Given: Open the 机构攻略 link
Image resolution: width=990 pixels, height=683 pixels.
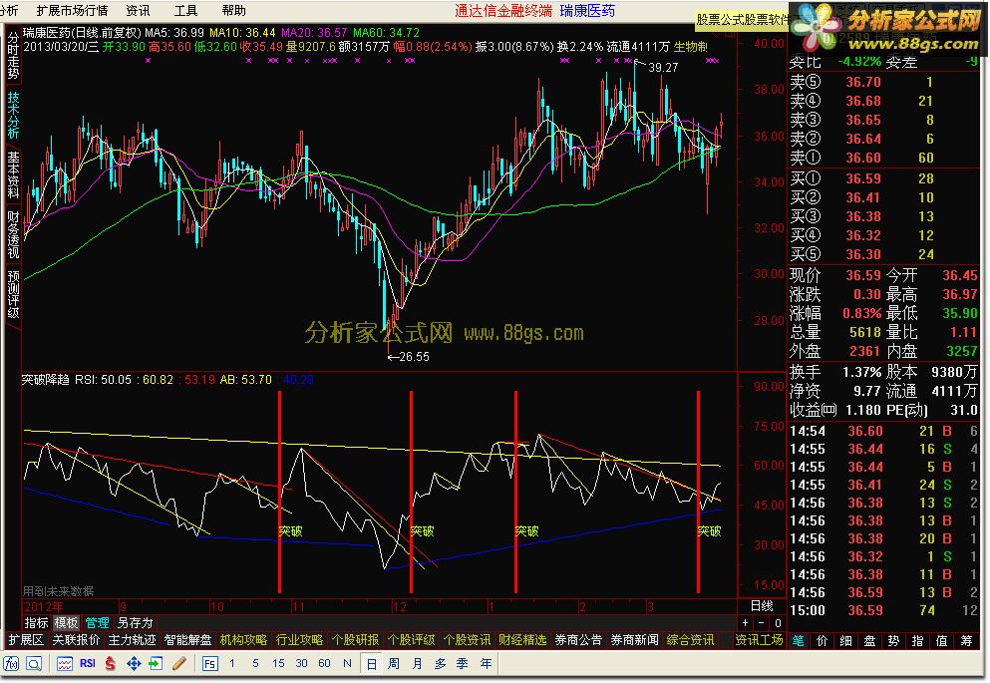Looking at the screenshot, I should click(243, 640).
